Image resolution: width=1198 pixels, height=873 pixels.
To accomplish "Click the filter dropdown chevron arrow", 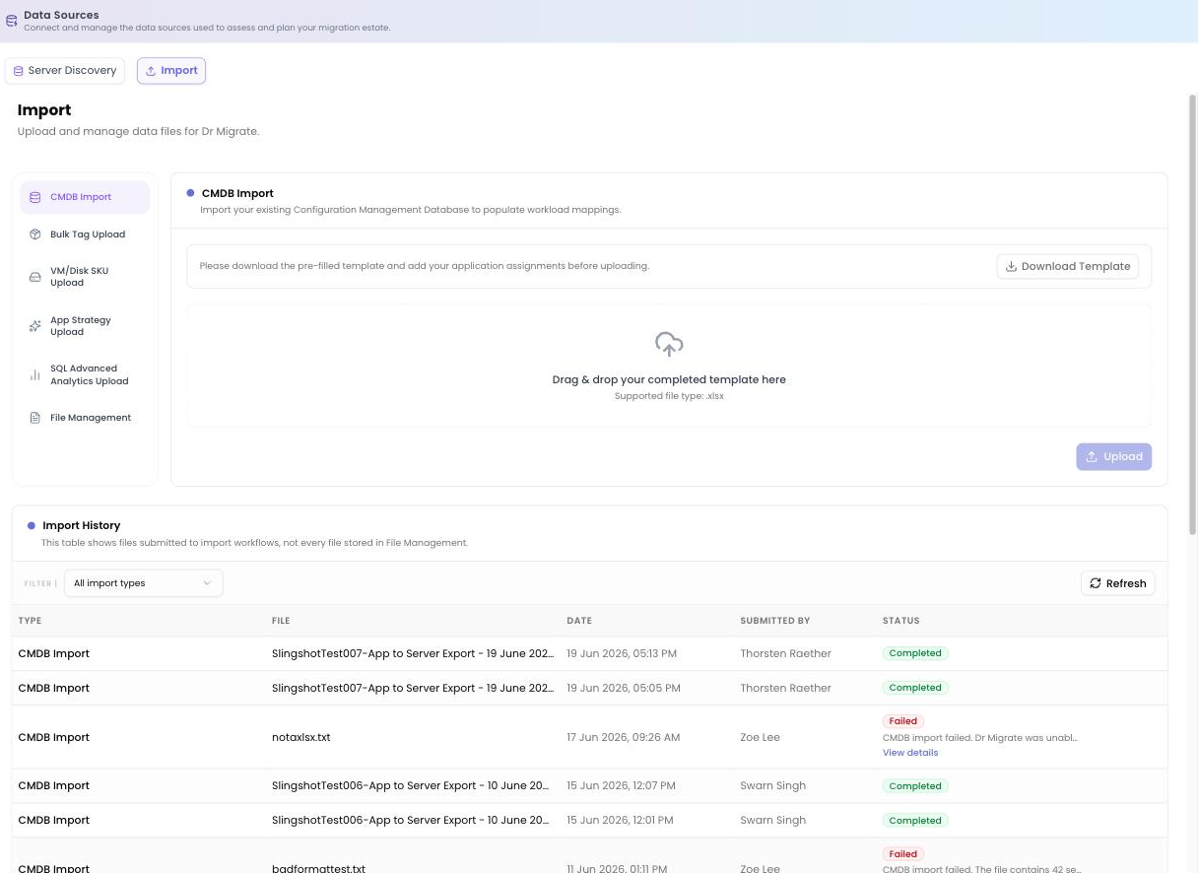I will (207, 583).
